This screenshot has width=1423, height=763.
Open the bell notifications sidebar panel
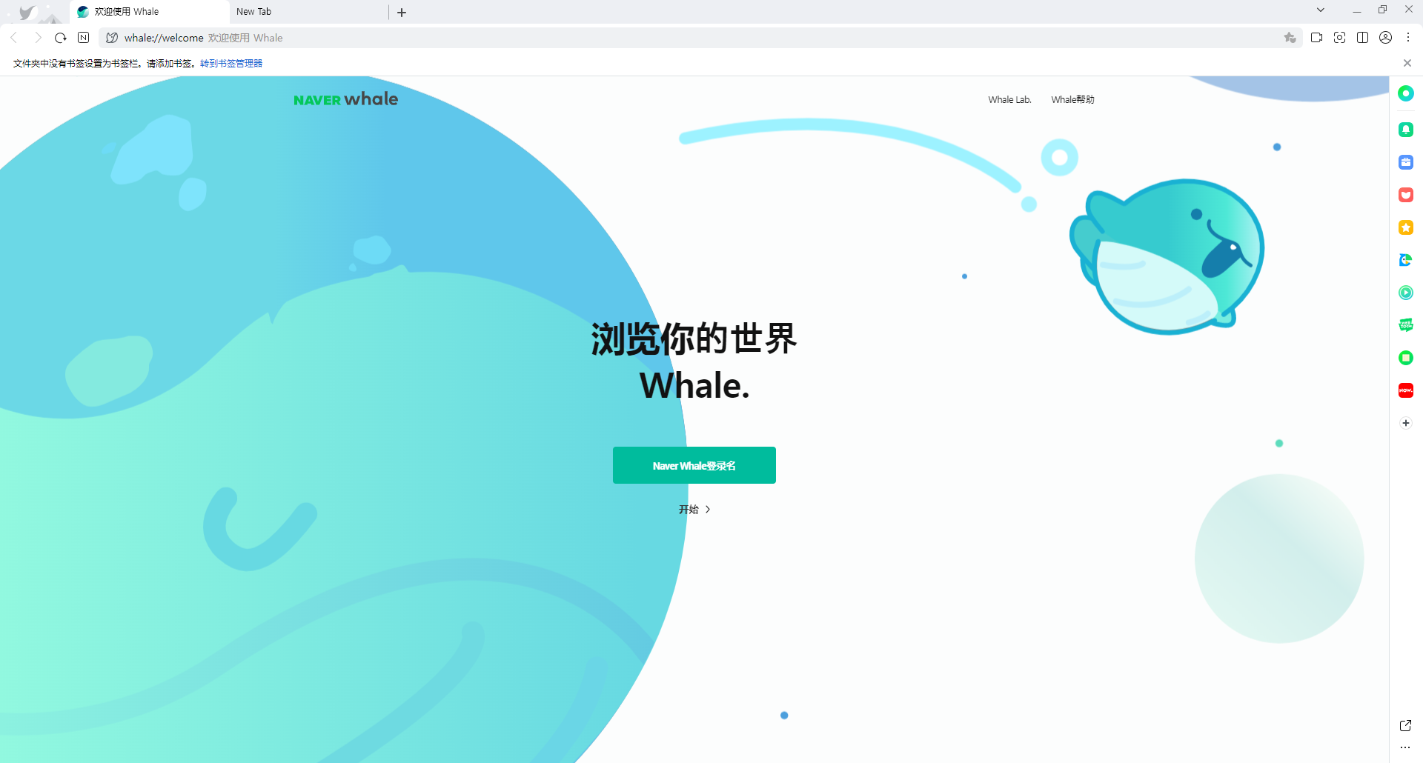1406,129
